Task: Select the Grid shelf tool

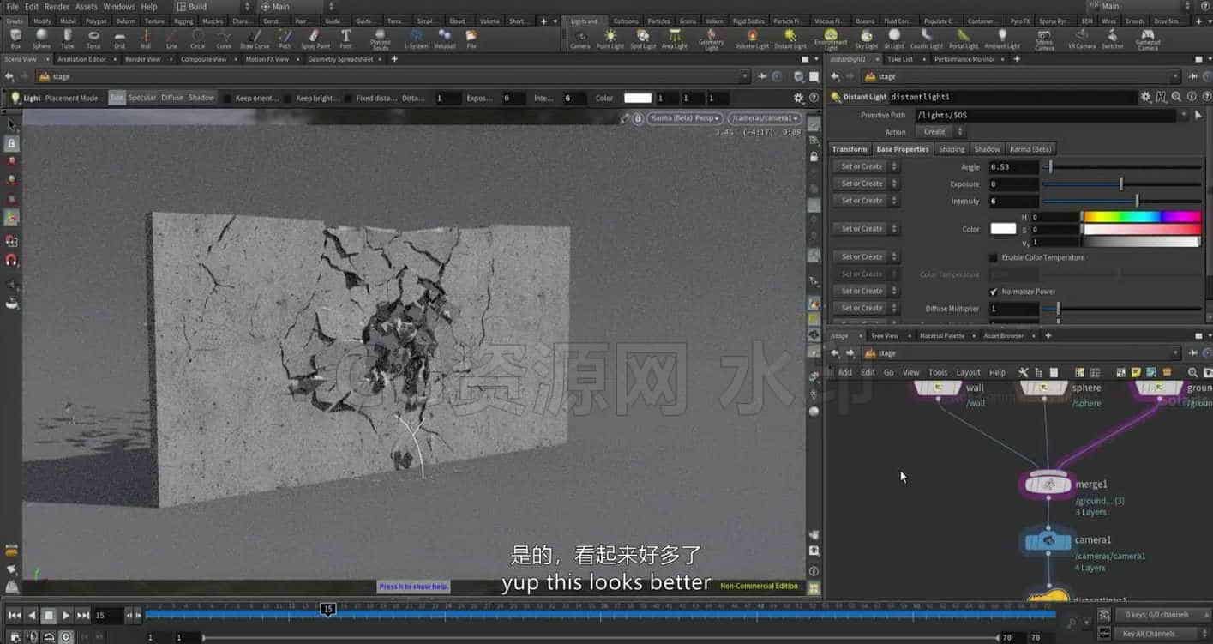Action: click(120, 39)
